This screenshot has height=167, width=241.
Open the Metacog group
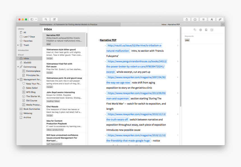29,113
